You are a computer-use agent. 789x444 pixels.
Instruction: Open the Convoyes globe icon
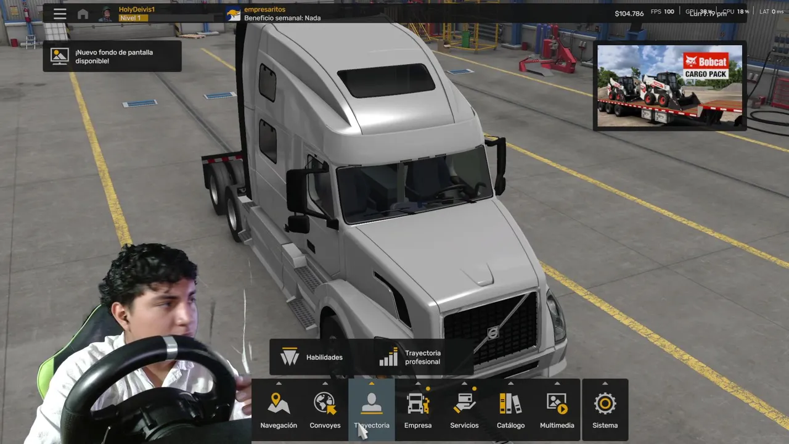point(325,404)
